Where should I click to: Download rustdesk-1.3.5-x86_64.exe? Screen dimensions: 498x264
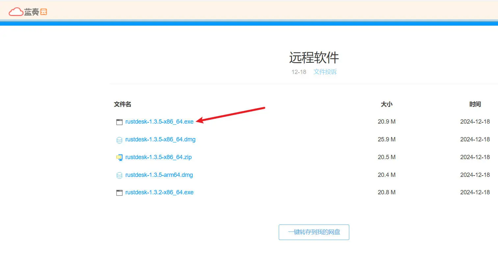159,122
